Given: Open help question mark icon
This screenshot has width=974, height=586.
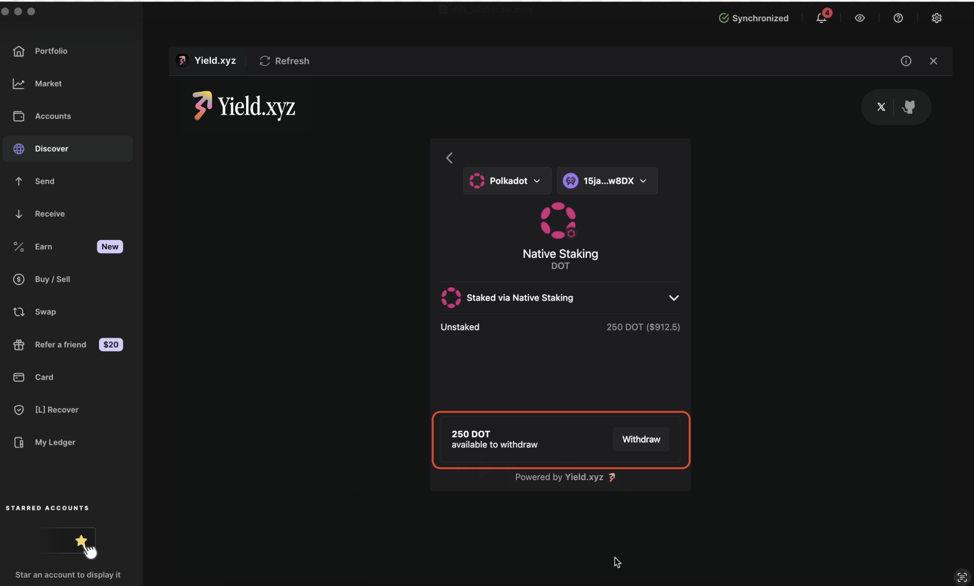Looking at the screenshot, I should click(898, 18).
